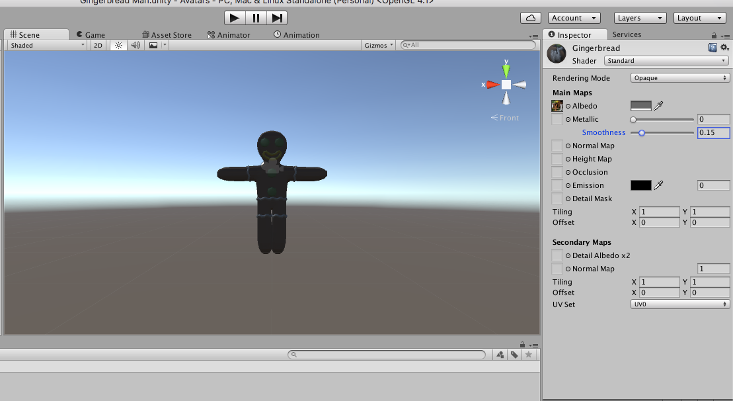Click Main Maps Offset Y field
The image size is (733, 401).
(x=710, y=223)
